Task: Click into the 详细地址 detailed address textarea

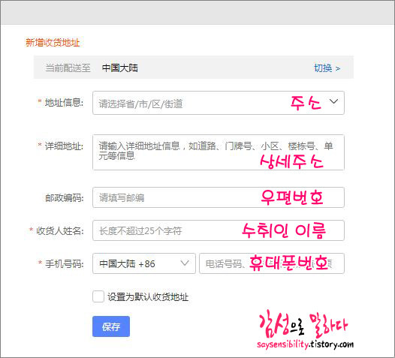Action: click(x=219, y=152)
